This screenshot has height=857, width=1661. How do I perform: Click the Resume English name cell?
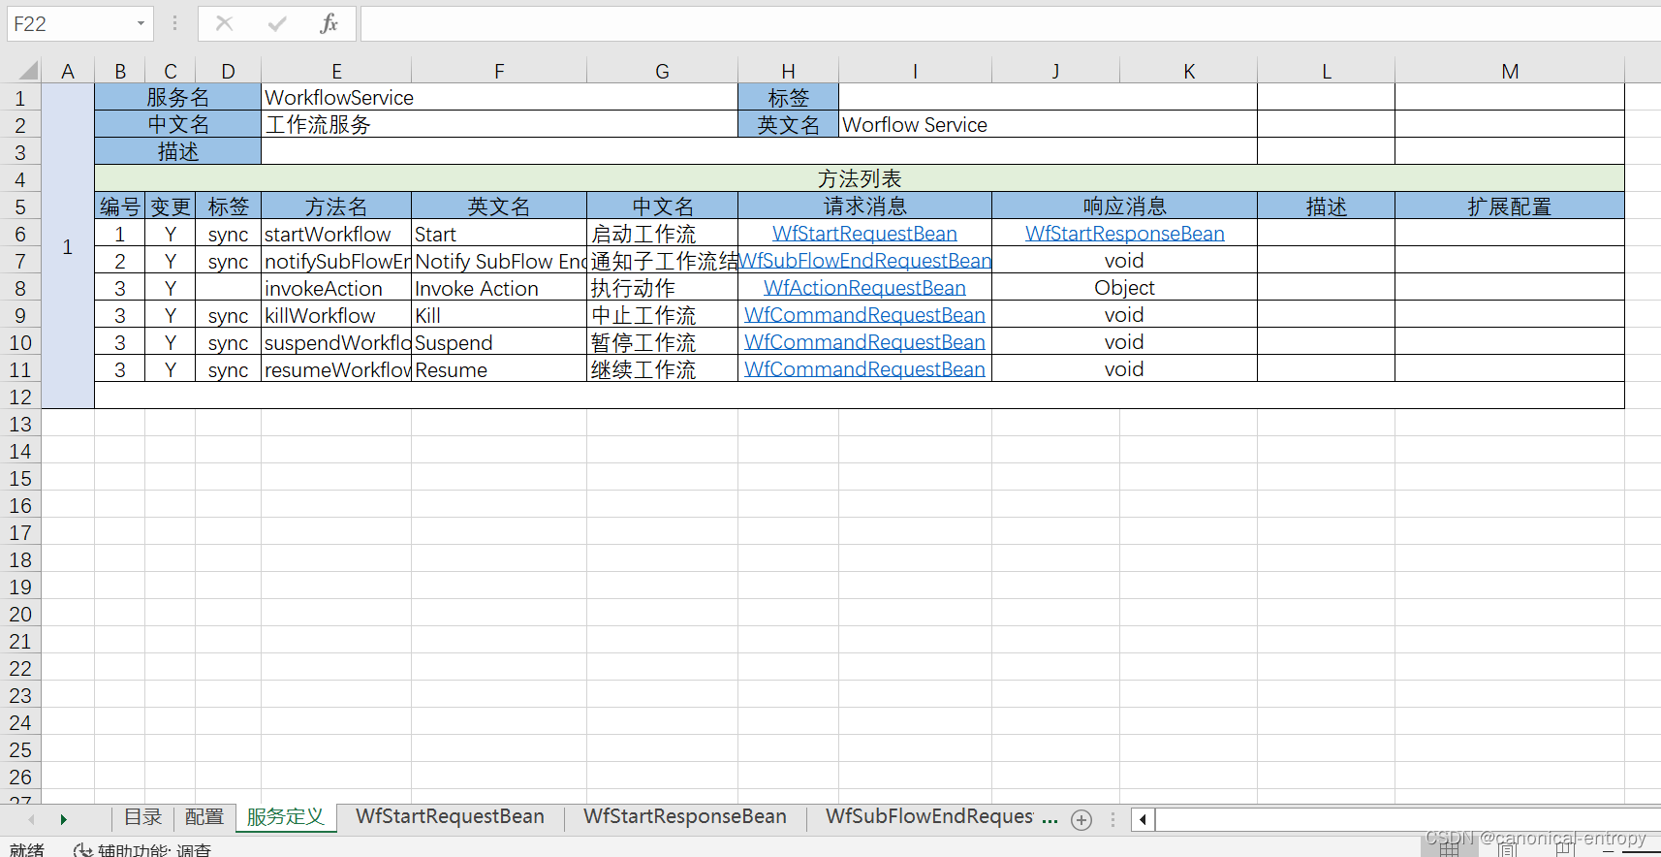pyautogui.click(x=499, y=369)
